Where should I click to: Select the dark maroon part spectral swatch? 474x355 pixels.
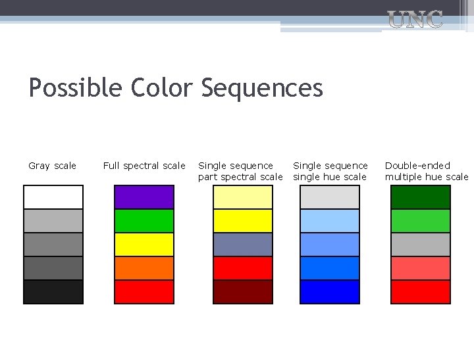click(243, 292)
